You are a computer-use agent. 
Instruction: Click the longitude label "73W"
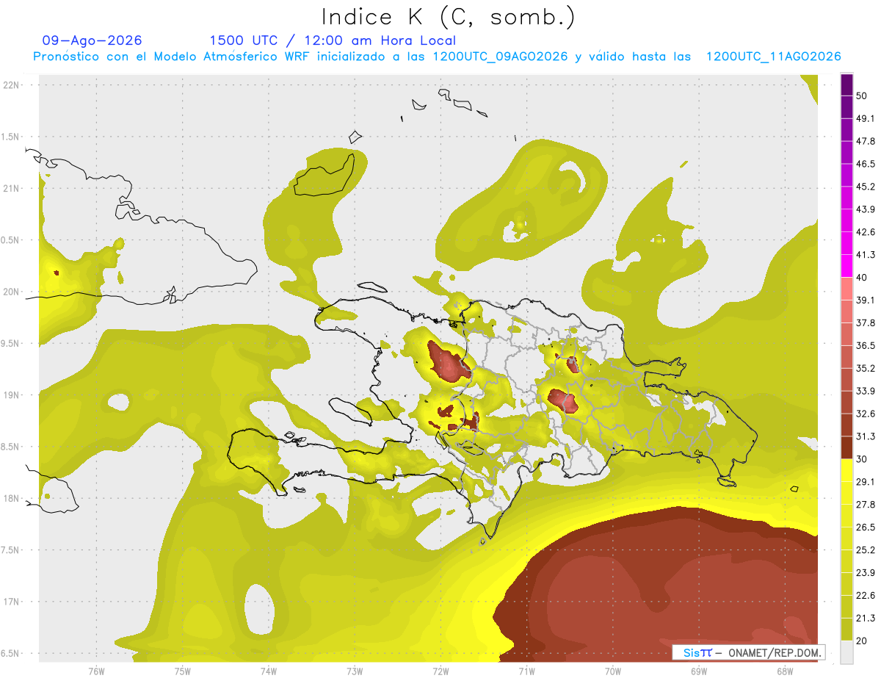click(355, 671)
